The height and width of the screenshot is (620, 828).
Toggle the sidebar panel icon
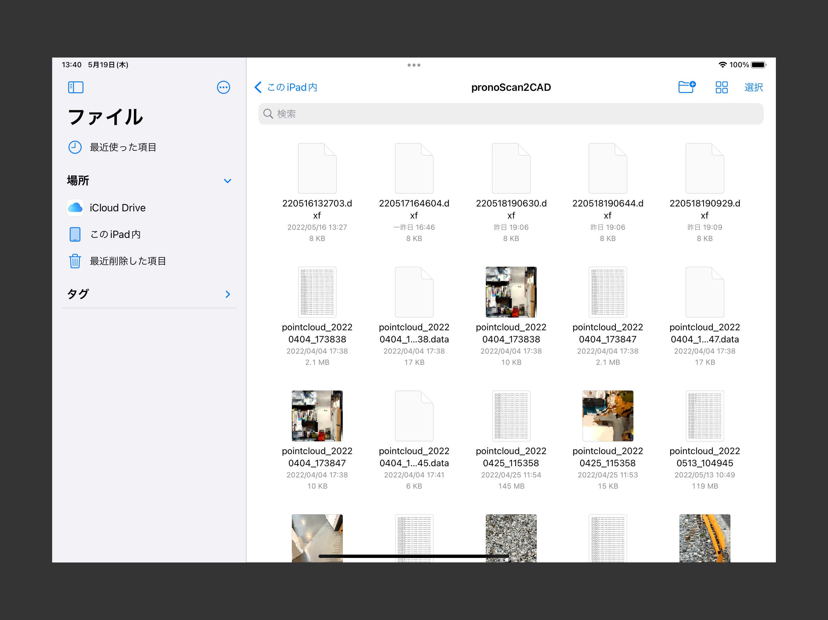[75, 87]
